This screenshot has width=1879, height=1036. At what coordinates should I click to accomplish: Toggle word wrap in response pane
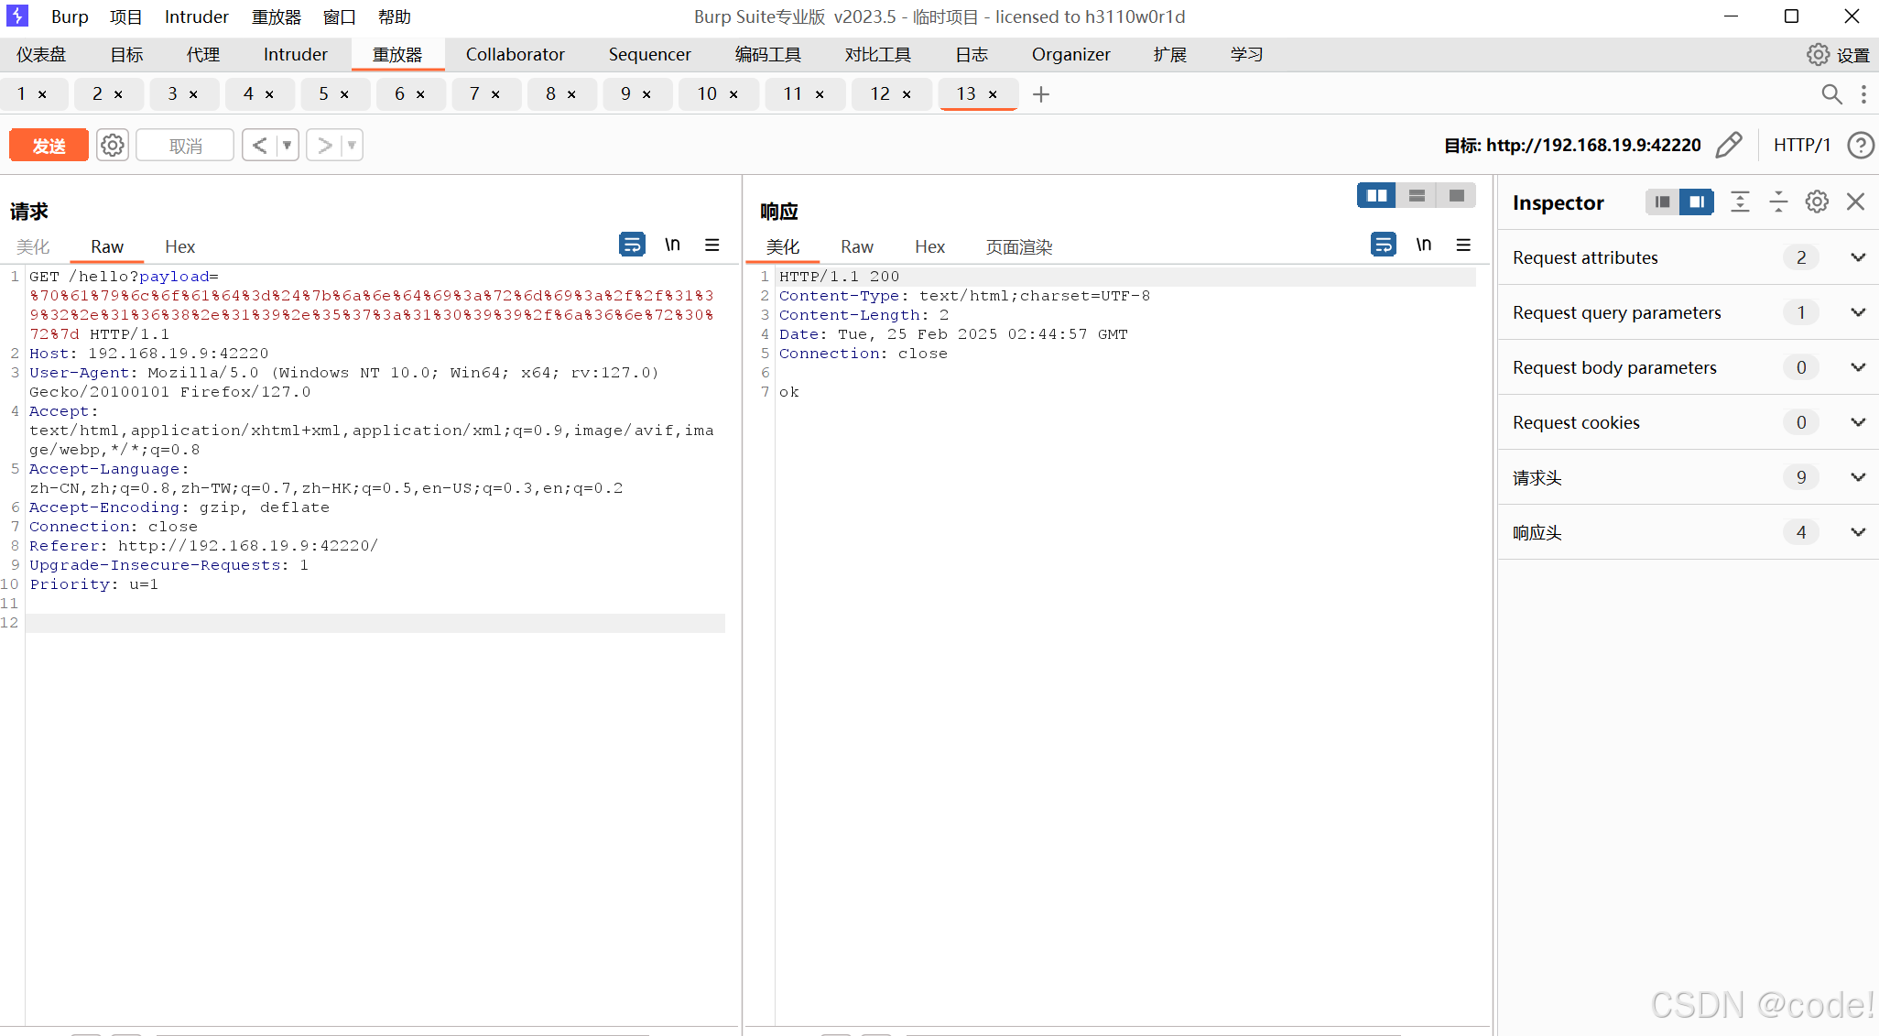pyautogui.click(x=1384, y=245)
